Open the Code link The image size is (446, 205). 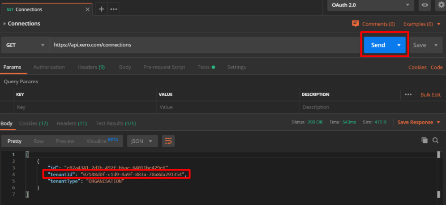point(437,68)
